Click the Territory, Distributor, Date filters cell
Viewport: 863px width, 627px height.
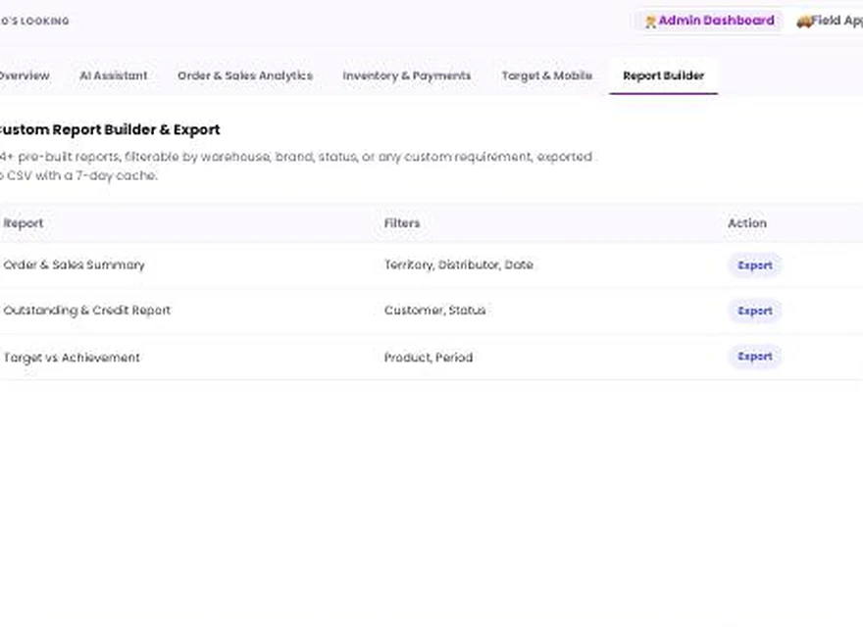459,265
